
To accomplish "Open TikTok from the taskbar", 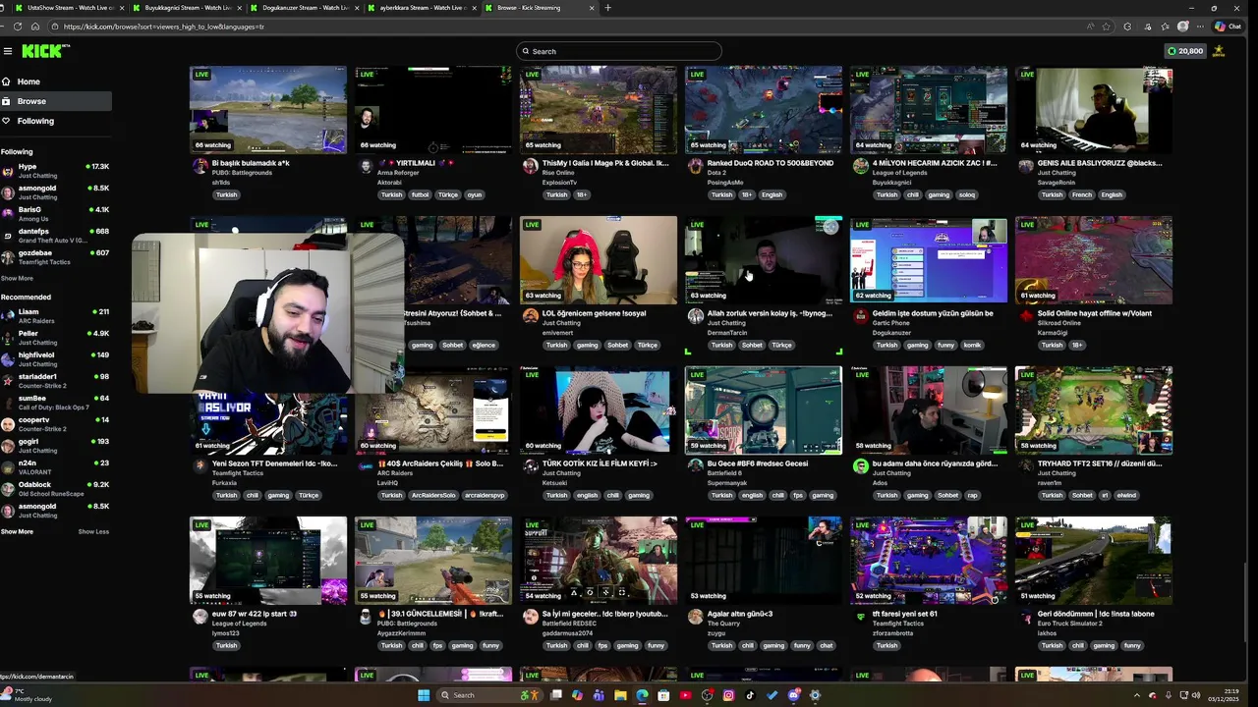I will click(750, 695).
